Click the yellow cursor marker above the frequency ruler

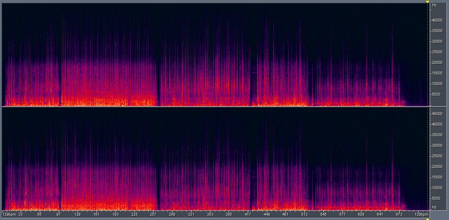pyautogui.click(x=427, y=2)
